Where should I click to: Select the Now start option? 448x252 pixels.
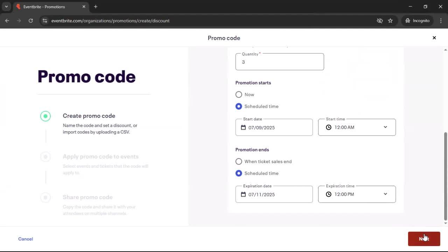(x=239, y=94)
